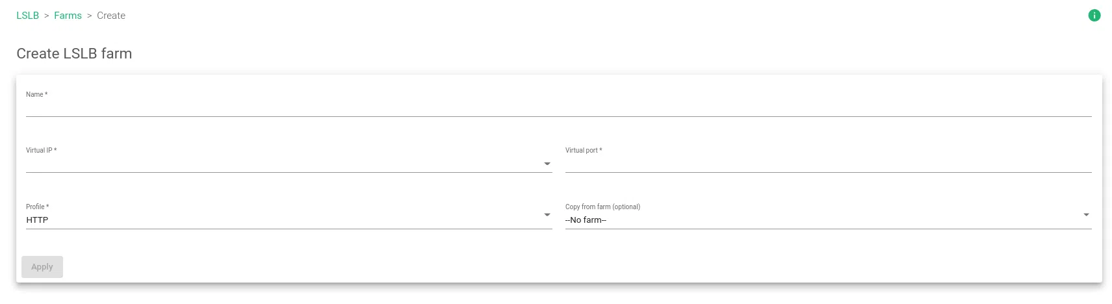Image resolution: width=1112 pixels, height=304 pixels.
Task: Click the green info icon
Action: tap(1094, 16)
